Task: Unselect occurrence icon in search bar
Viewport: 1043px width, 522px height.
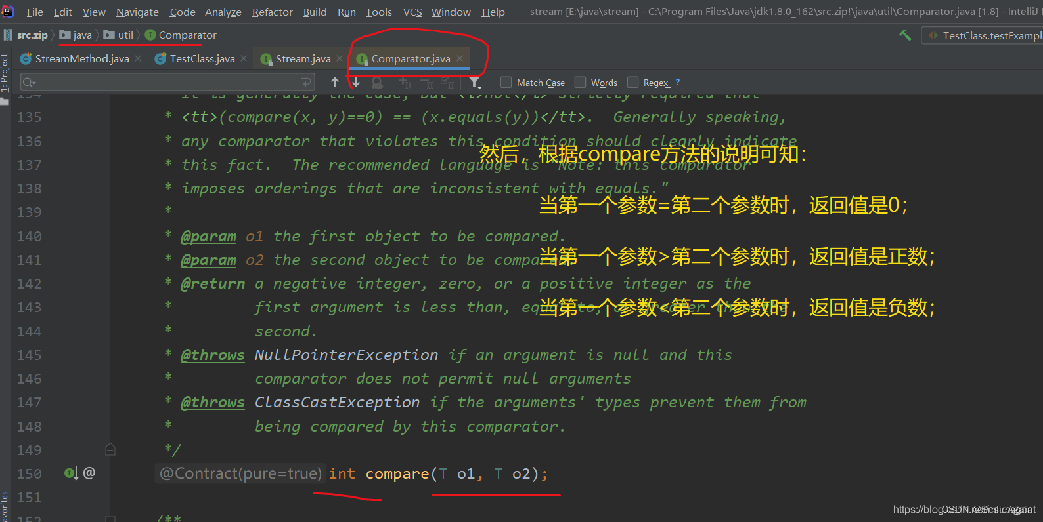Action: [x=426, y=82]
